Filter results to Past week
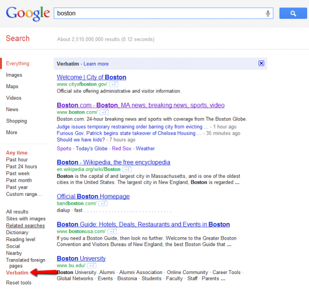 [x=18, y=173]
